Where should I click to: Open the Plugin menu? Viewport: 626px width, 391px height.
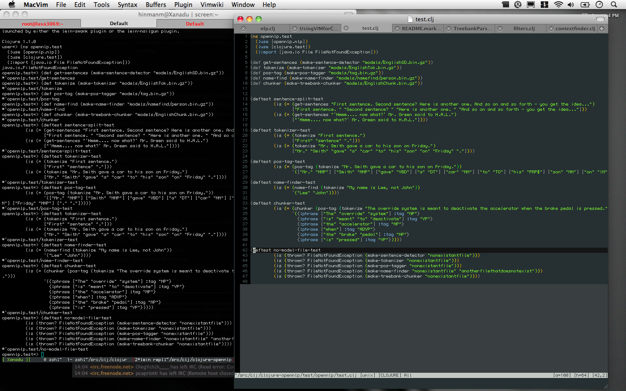pyautogui.click(x=183, y=4)
